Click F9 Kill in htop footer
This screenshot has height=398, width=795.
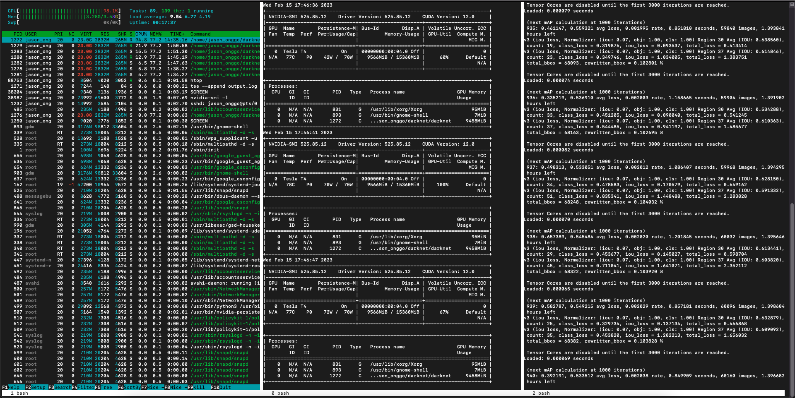tap(196, 387)
